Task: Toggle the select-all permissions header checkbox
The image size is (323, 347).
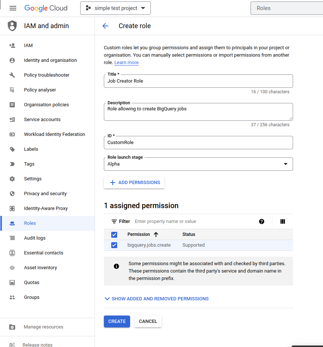Action: tap(114, 234)
